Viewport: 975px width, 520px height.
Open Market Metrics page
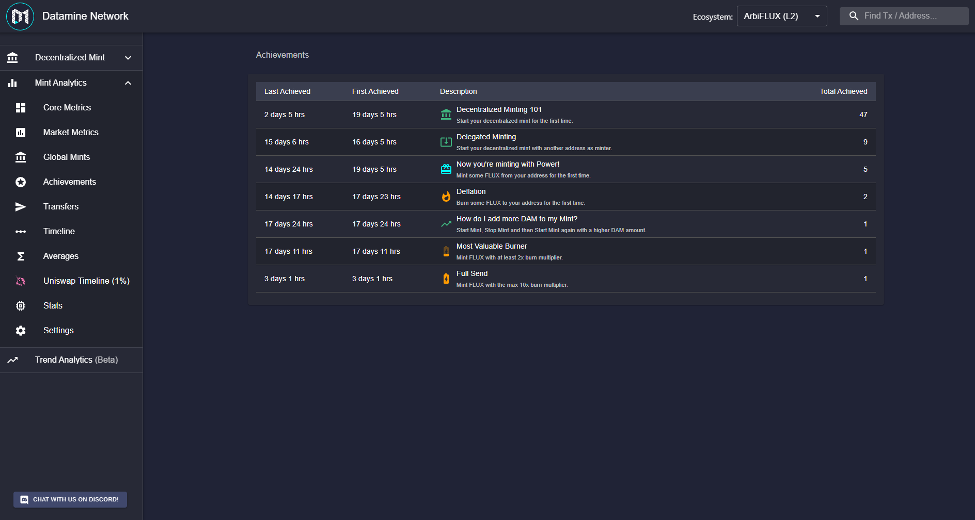pyautogui.click(x=71, y=132)
